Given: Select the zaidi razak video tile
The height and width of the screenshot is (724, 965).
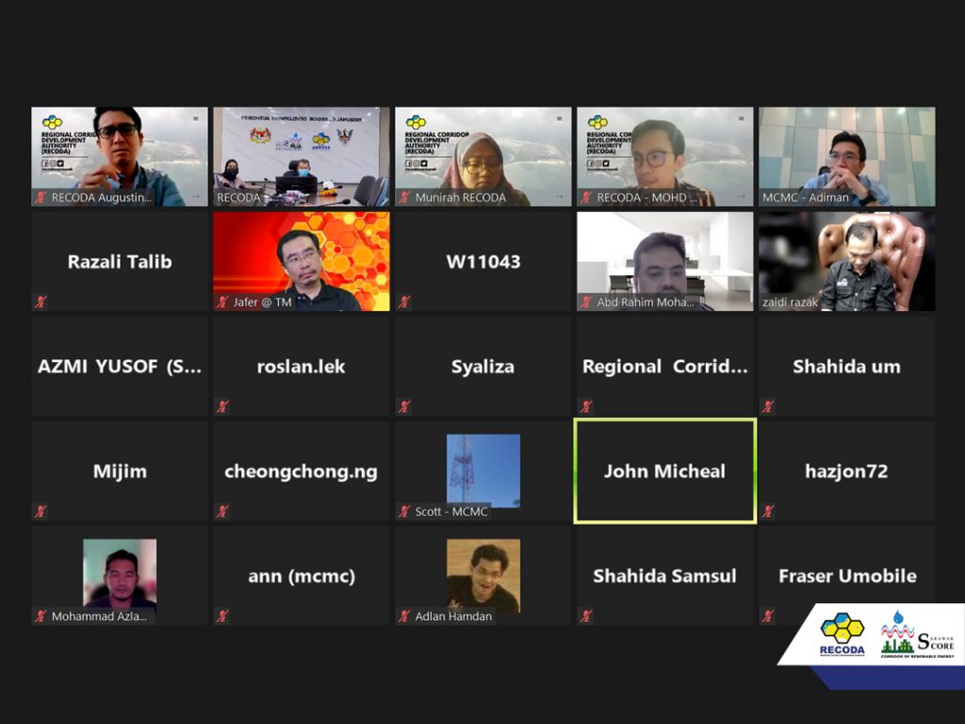Looking at the screenshot, I should [x=847, y=262].
